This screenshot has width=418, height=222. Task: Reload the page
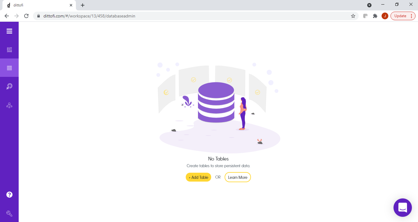click(x=26, y=16)
